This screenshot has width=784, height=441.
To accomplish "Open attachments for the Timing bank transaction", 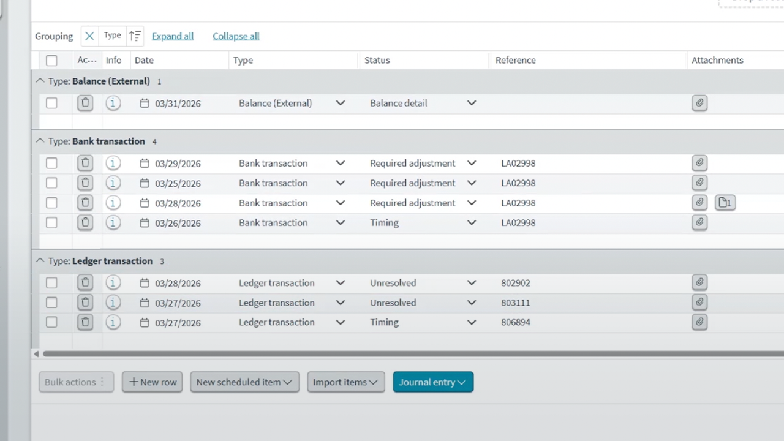I will [699, 222].
